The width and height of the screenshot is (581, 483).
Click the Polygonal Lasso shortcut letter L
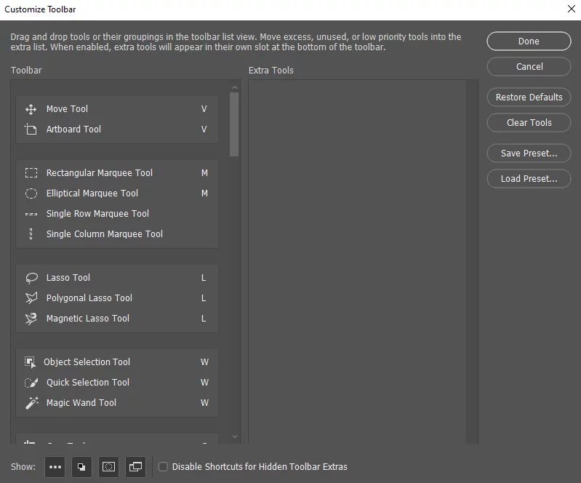pyautogui.click(x=204, y=298)
